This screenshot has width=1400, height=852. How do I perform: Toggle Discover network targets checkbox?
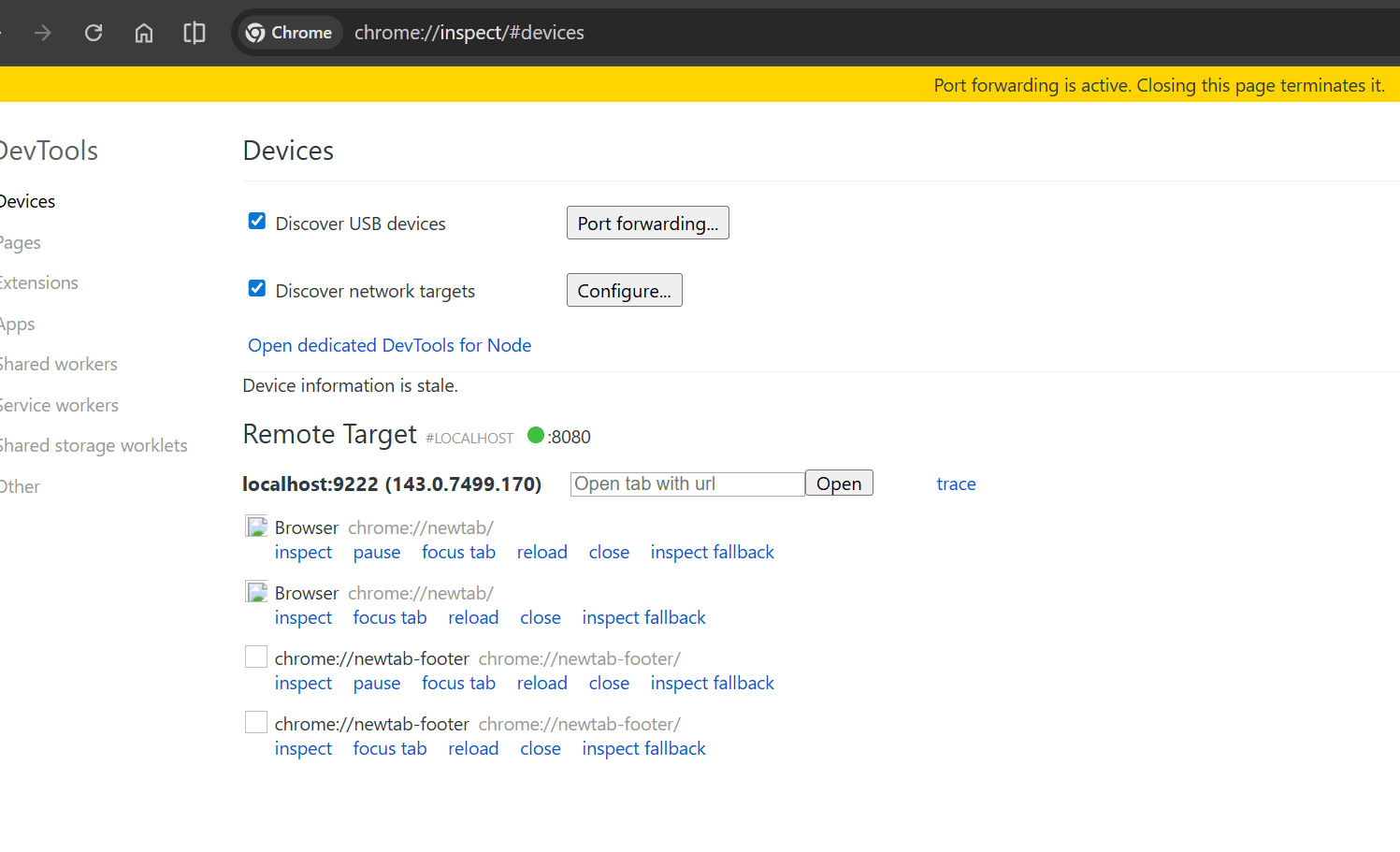coord(257,289)
